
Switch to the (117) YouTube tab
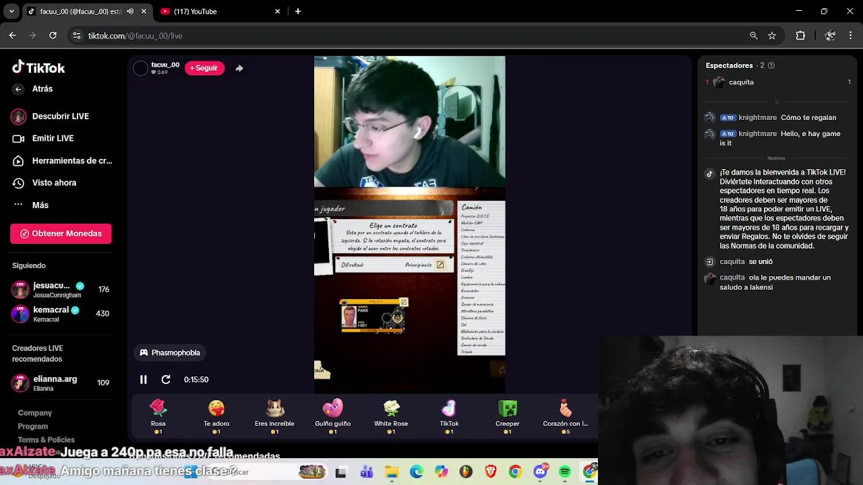click(219, 11)
